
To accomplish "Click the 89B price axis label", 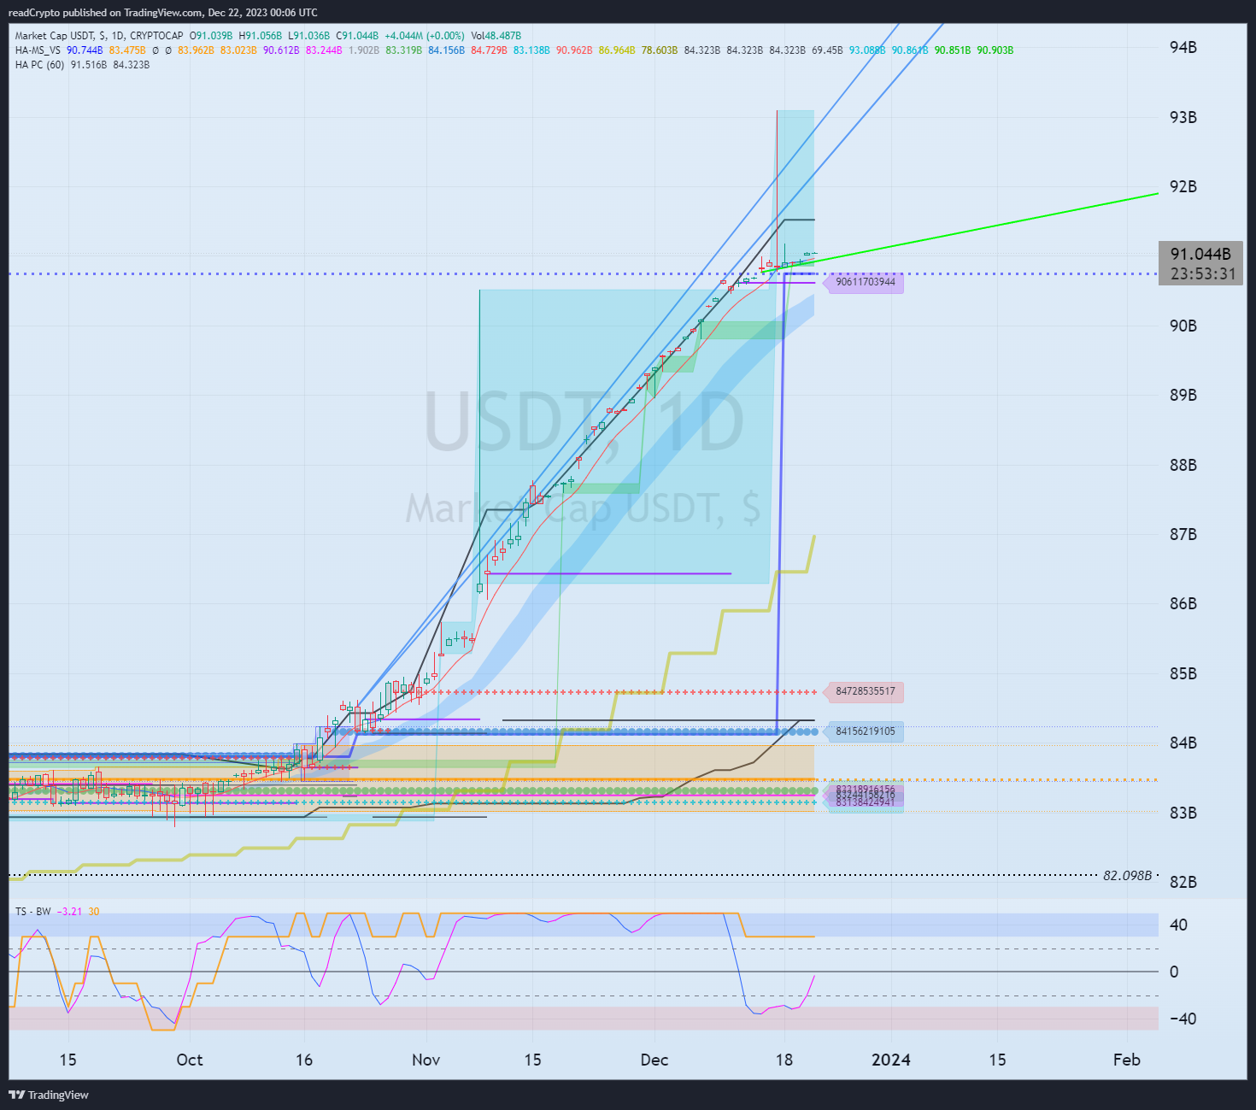I will click(1183, 395).
